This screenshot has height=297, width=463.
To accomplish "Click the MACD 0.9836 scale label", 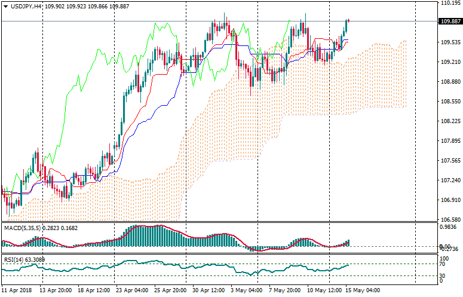I will pyautogui.click(x=449, y=227).
